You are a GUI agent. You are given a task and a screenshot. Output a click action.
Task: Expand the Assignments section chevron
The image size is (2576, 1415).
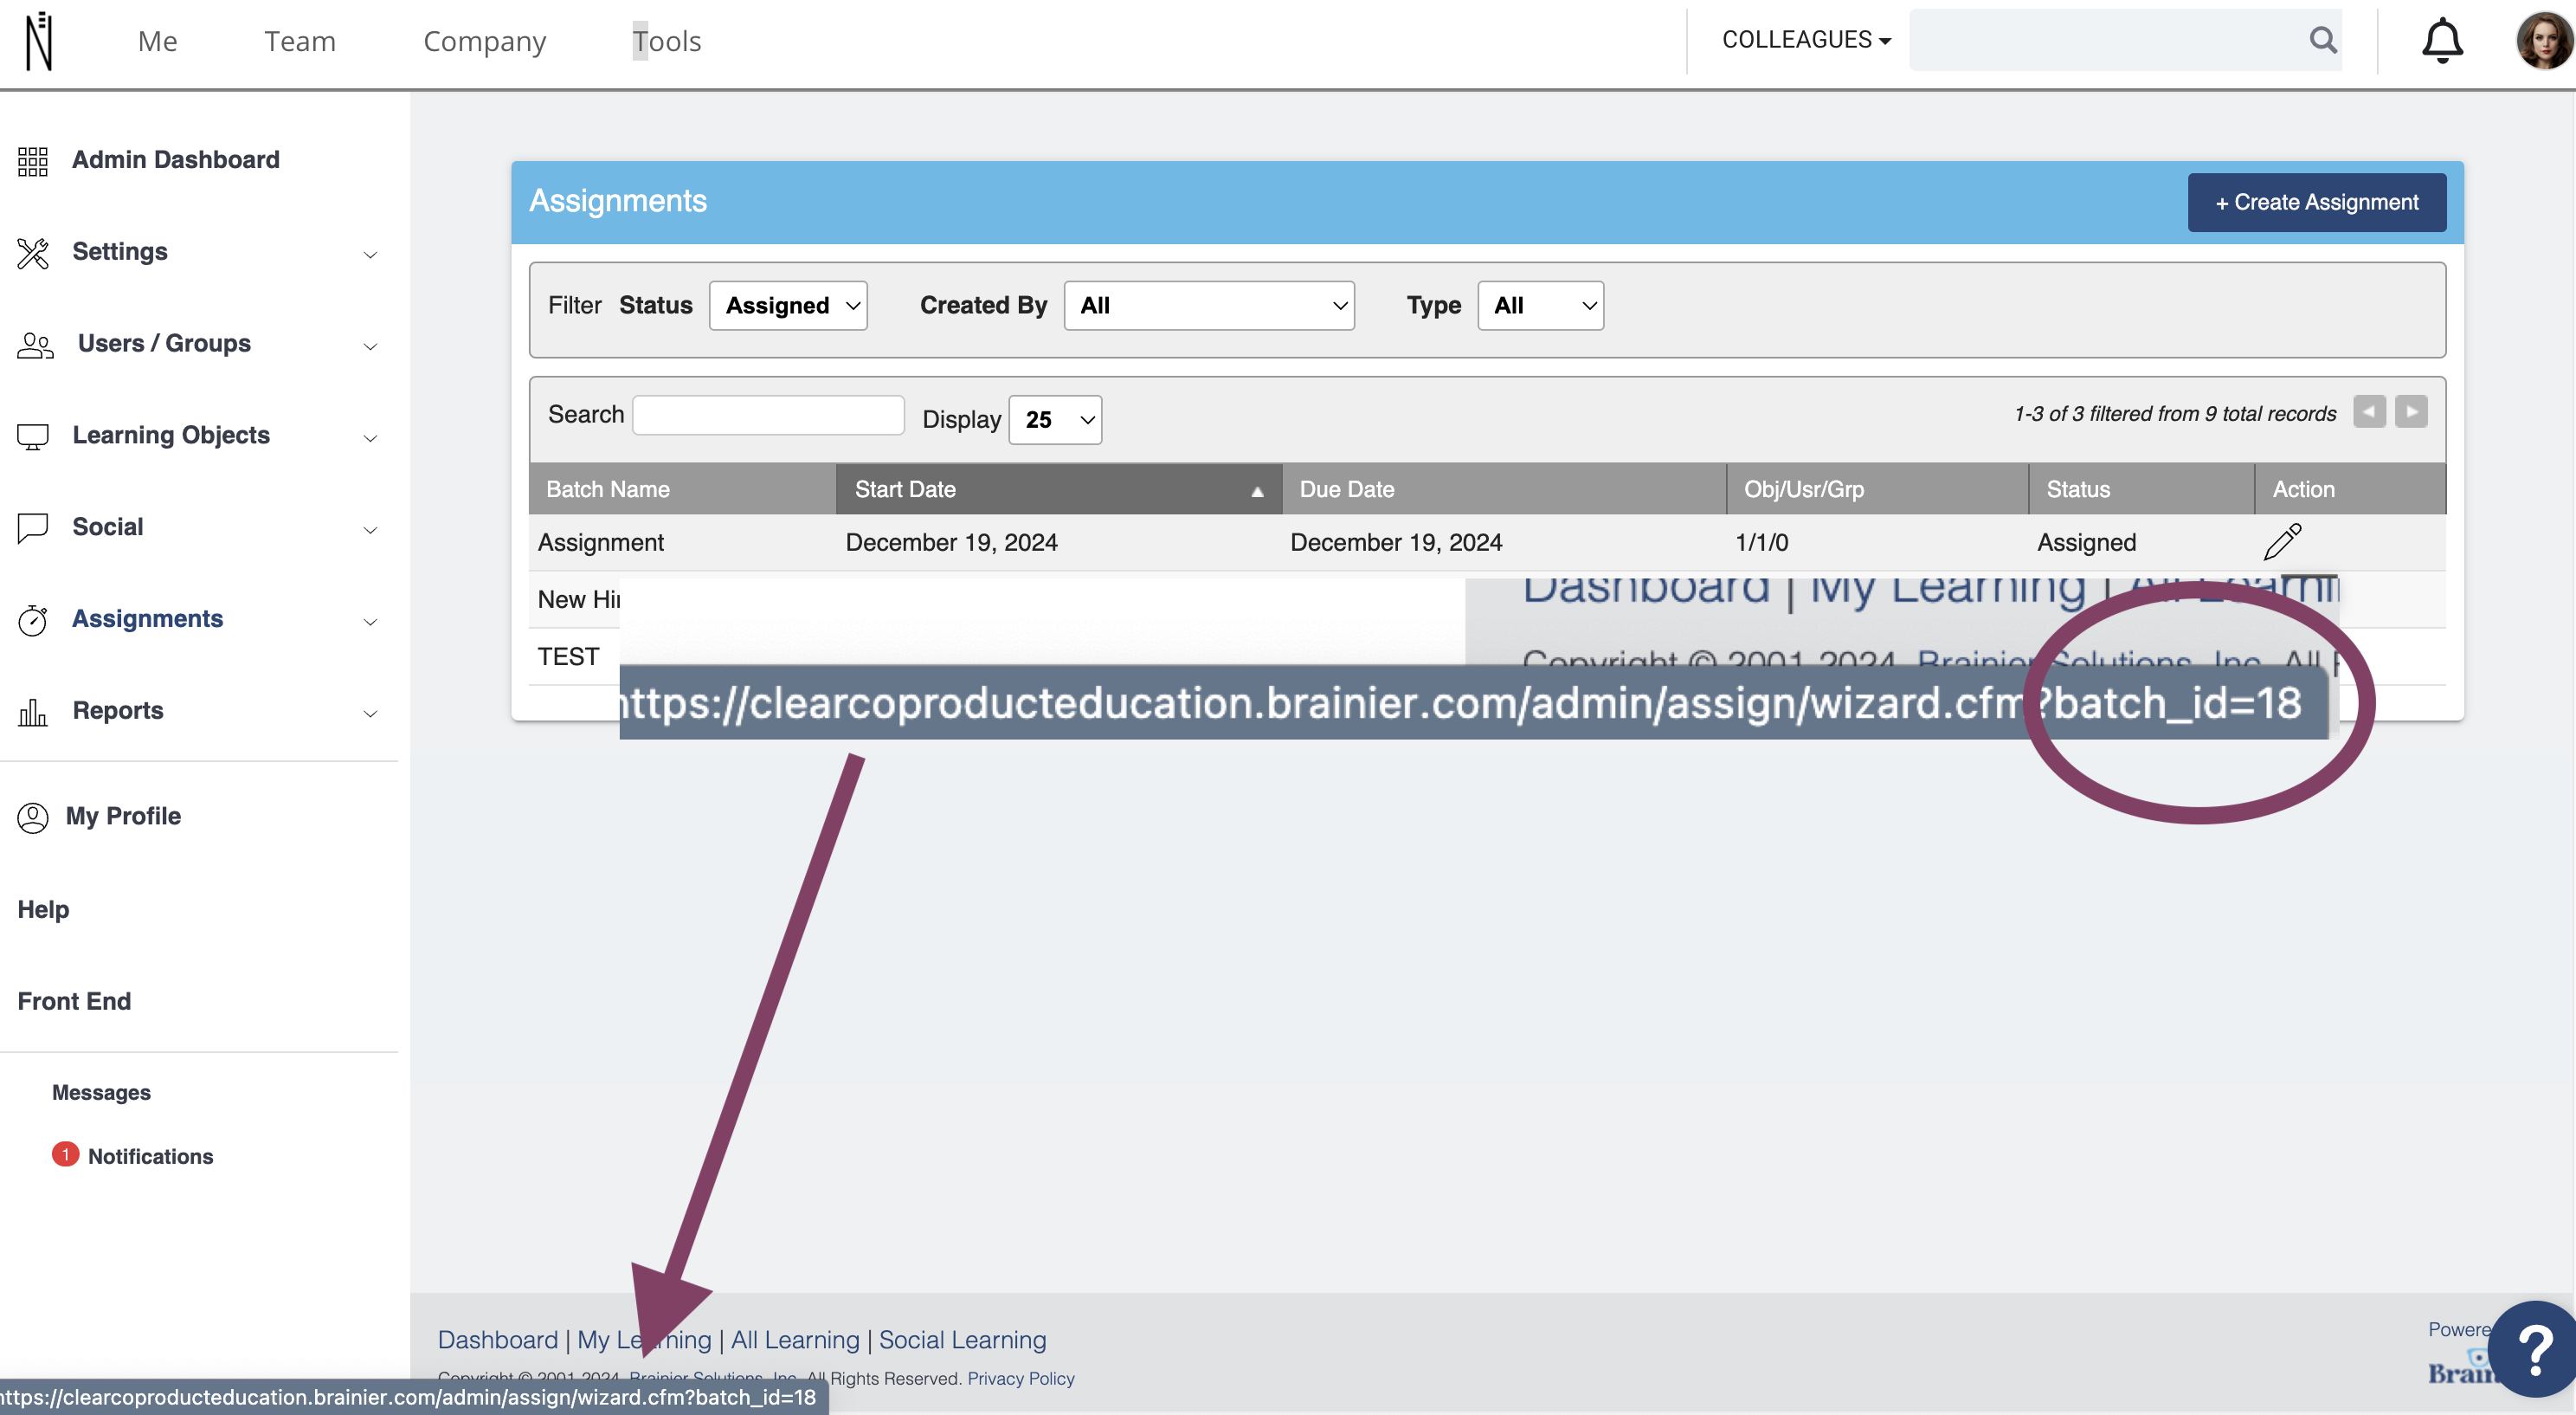[x=370, y=622]
